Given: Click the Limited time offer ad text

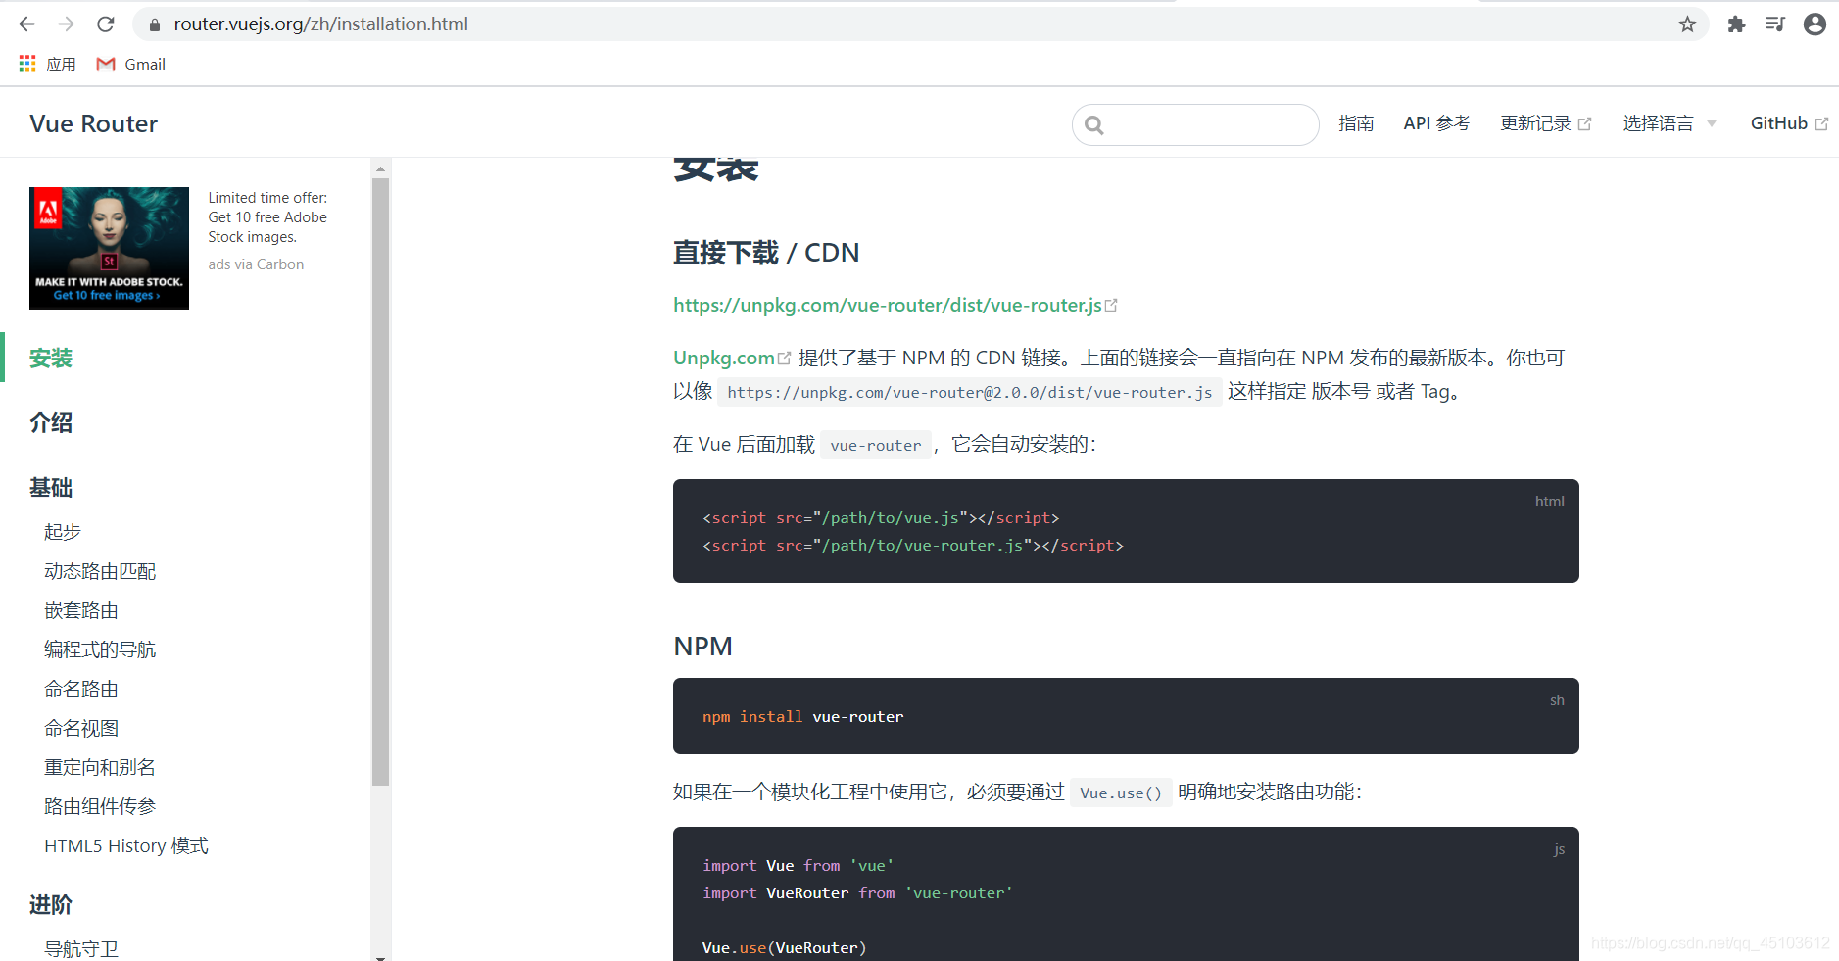Looking at the screenshot, I should point(267,217).
